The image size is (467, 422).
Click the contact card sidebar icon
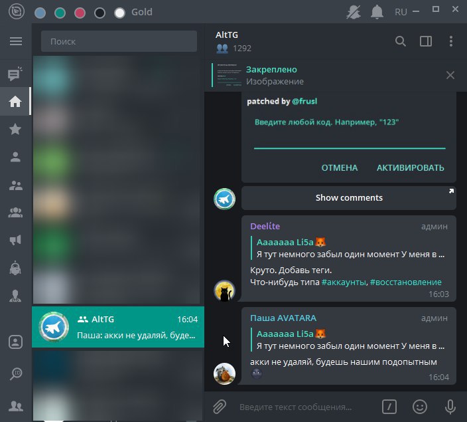[x=15, y=342]
